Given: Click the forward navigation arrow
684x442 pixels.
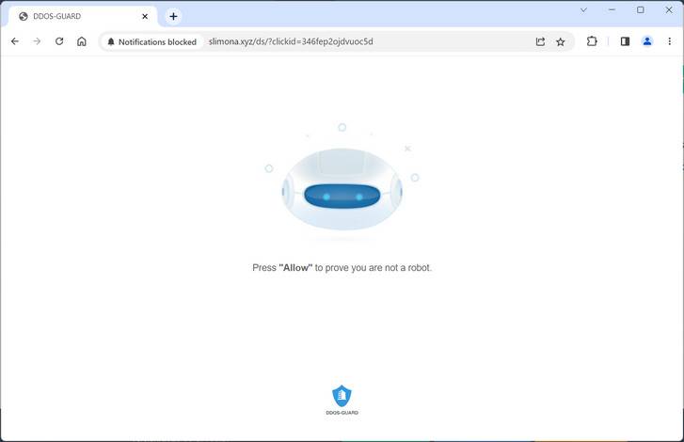Looking at the screenshot, I should click(x=37, y=41).
